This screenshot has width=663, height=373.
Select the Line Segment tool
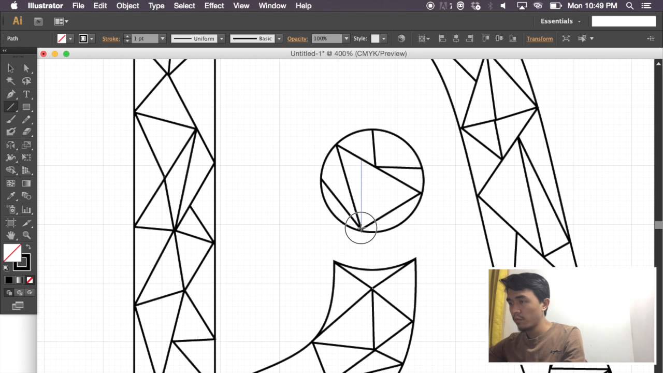(11, 107)
